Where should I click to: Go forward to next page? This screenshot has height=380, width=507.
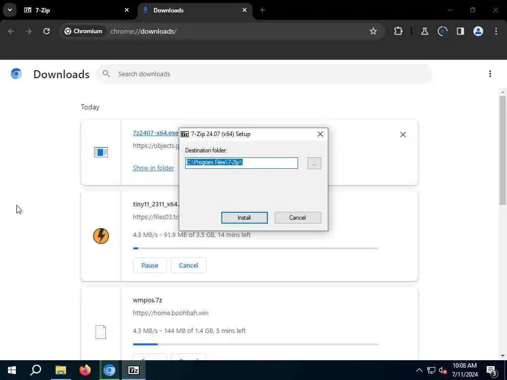pyautogui.click(x=28, y=31)
